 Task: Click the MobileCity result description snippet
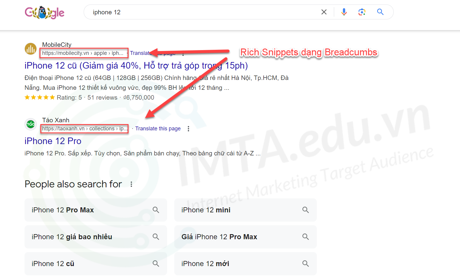point(156,83)
